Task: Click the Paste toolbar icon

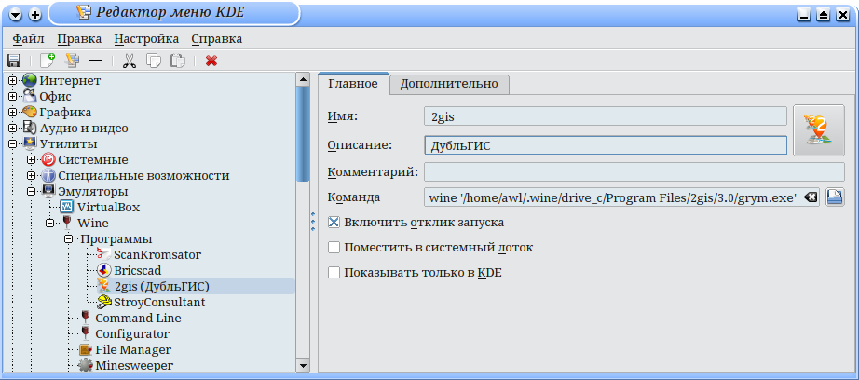Action: [x=178, y=61]
